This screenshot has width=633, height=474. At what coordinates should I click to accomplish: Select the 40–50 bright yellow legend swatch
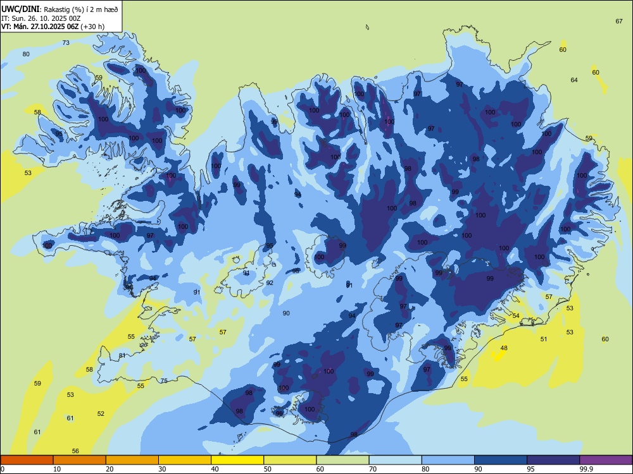[x=237, y=460]
